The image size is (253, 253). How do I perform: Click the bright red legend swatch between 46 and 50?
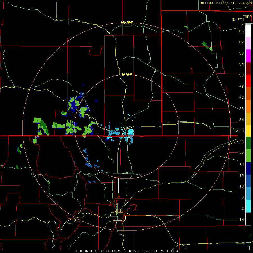pyautogui.click(x=248, y=81)
